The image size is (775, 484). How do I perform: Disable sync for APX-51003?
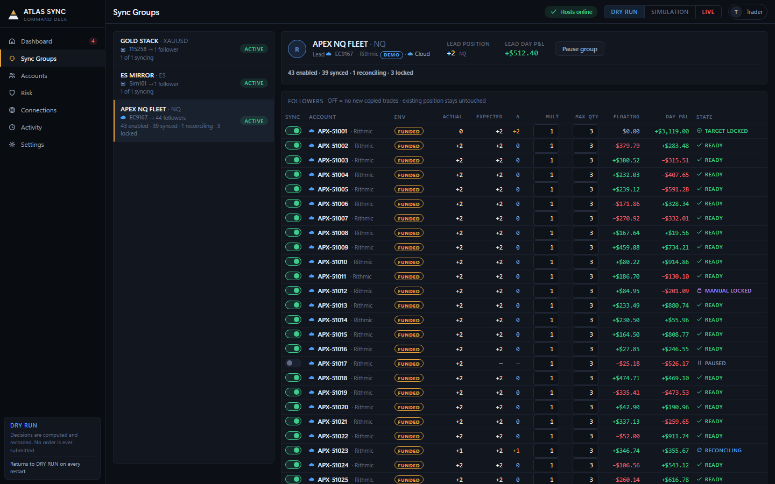293,160
